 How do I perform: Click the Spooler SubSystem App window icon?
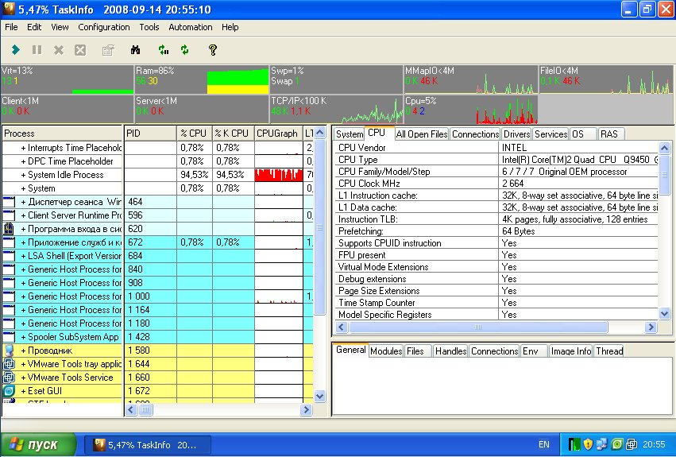[x=9, y=337]
